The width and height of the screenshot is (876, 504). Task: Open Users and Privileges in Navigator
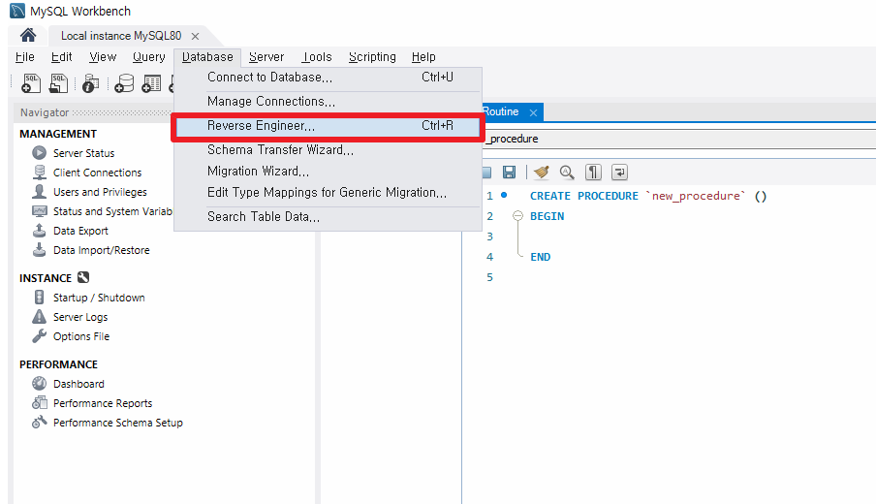point(100,192)
